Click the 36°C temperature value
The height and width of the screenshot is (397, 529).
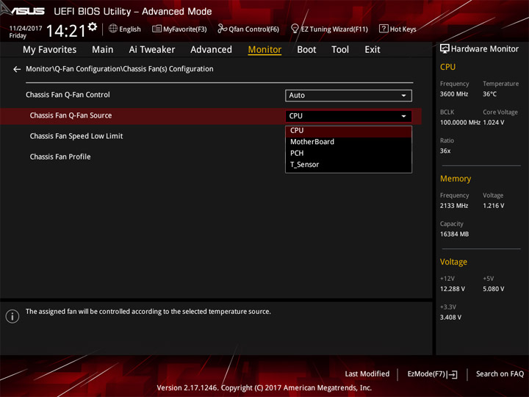[489, 94]
